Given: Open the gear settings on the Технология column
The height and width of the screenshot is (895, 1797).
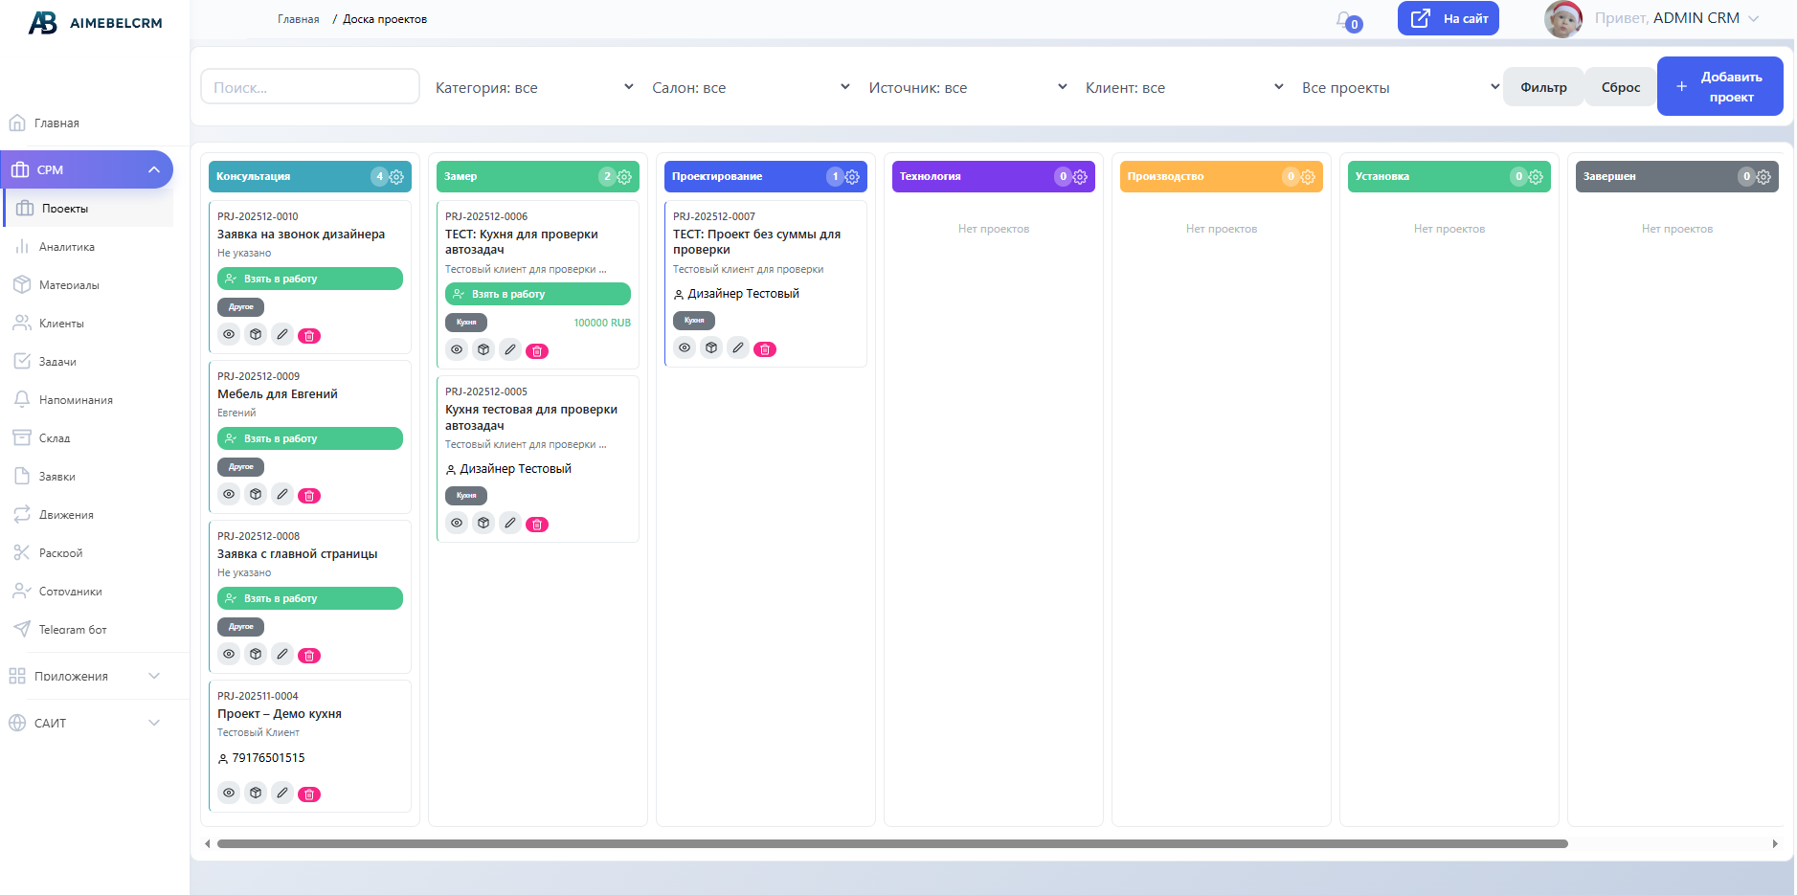Looking at the screenshot, I should pos(1080,176).
